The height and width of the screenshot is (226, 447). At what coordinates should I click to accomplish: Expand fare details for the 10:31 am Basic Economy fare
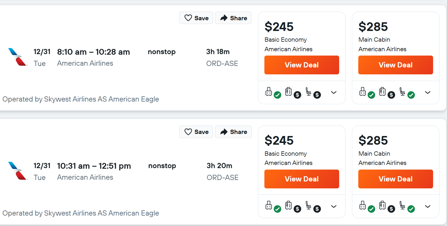click(x=334, y=206)
